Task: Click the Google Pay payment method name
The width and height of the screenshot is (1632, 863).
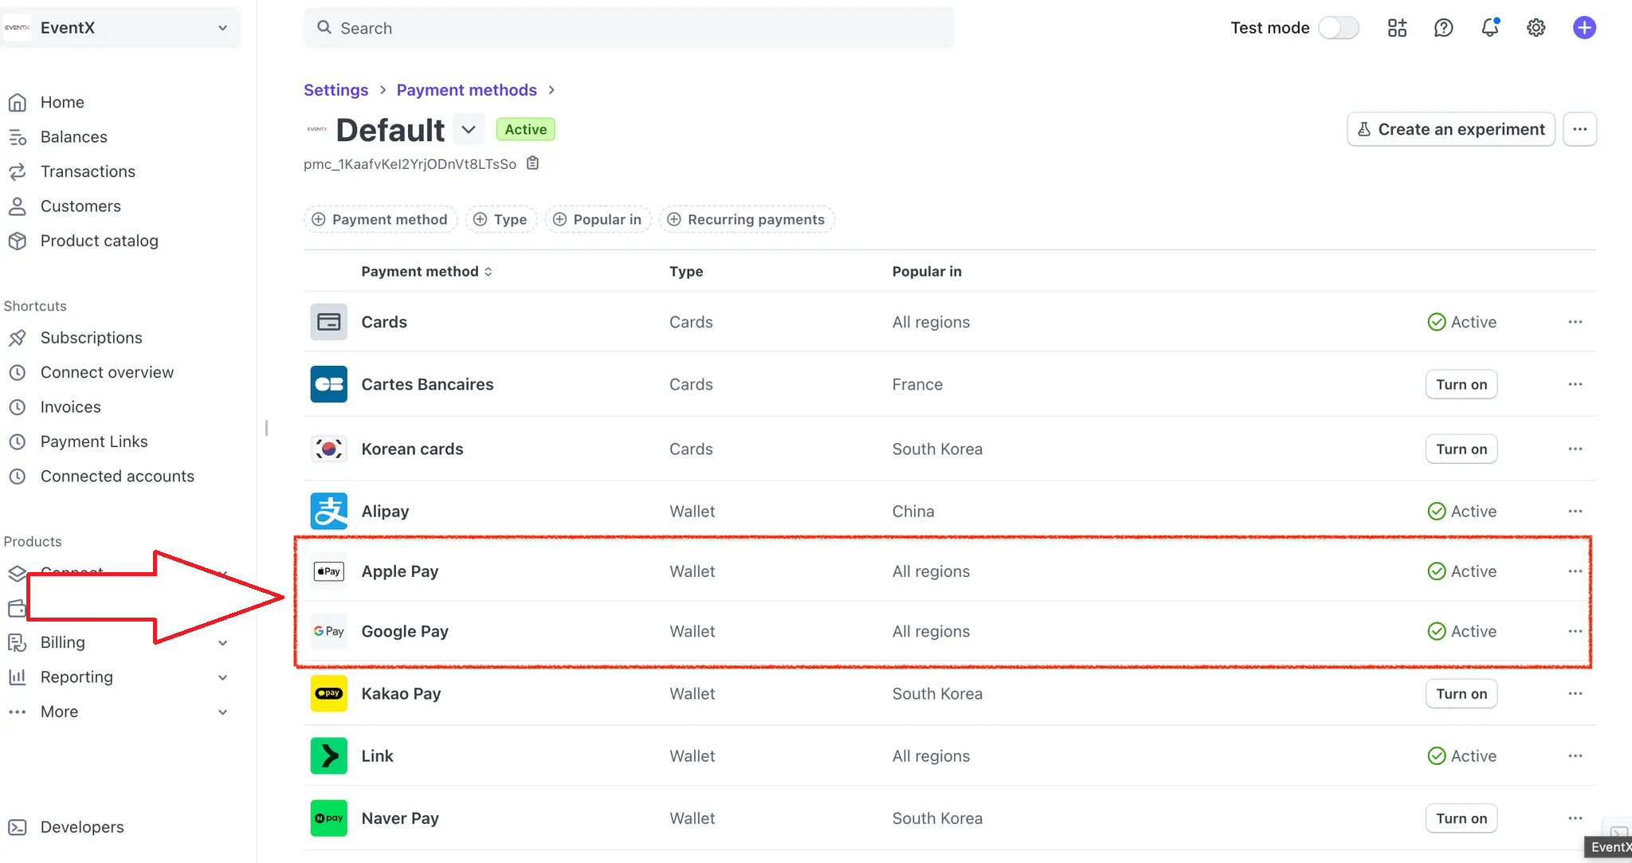Action: (x=405, y=631)
